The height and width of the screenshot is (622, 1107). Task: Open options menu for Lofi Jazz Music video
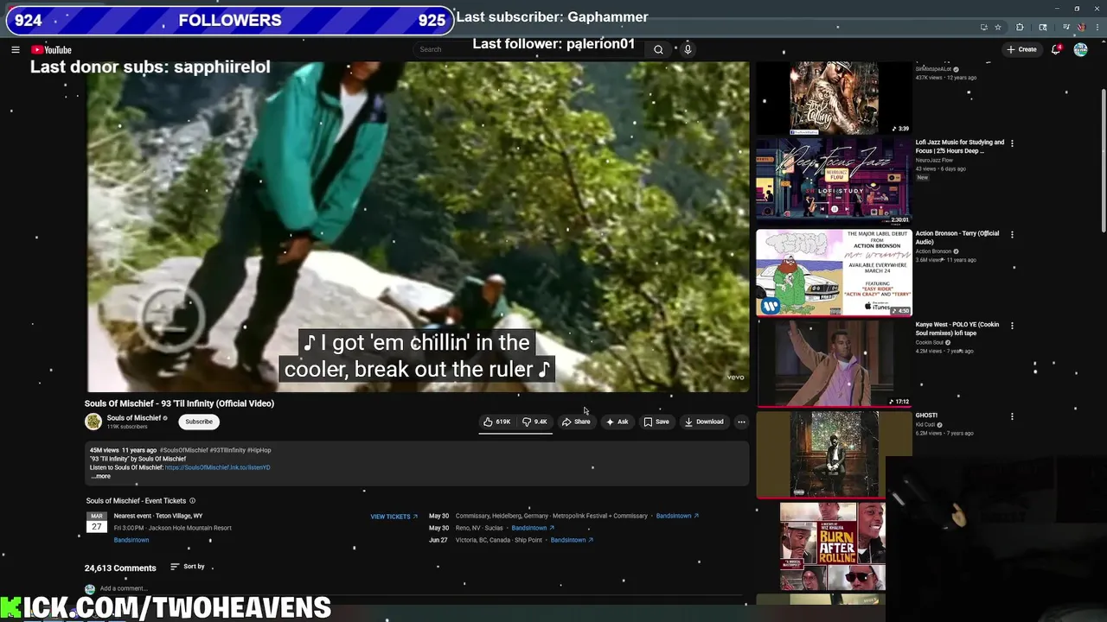coord(1012,143)
